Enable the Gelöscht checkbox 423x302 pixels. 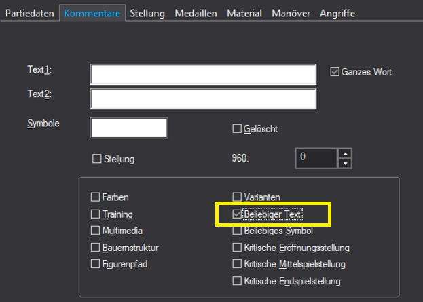click(238, 128)
